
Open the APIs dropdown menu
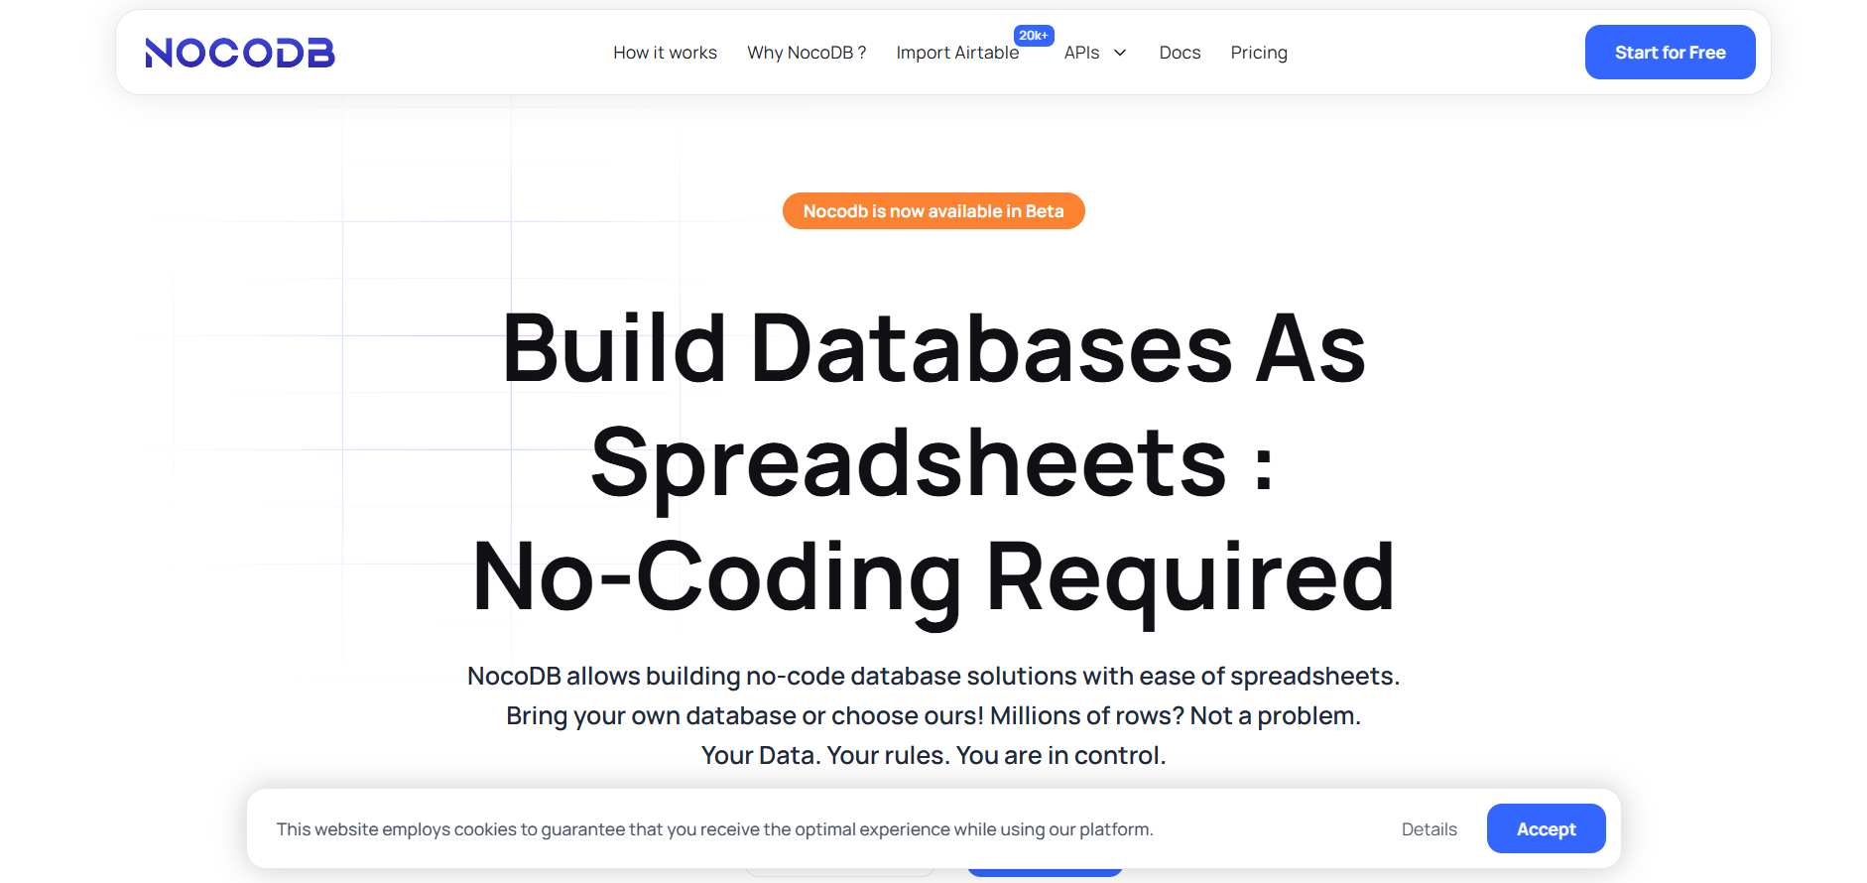click(x=1082, y=53)
